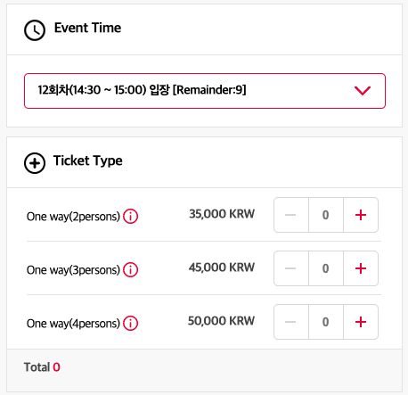Increase One way(3persons) ticket quantity
408x395 pixels.
361,268
